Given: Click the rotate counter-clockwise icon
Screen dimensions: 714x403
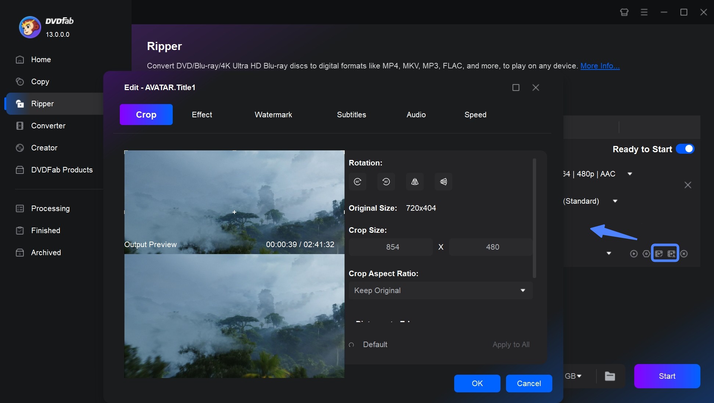Looking at the screenshot, I should tap(385, 181).
